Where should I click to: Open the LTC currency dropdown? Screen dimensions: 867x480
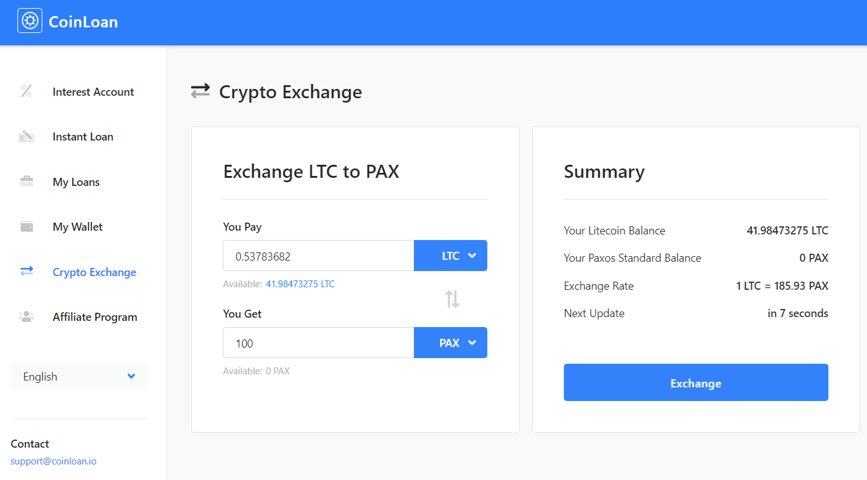(451, 256)
